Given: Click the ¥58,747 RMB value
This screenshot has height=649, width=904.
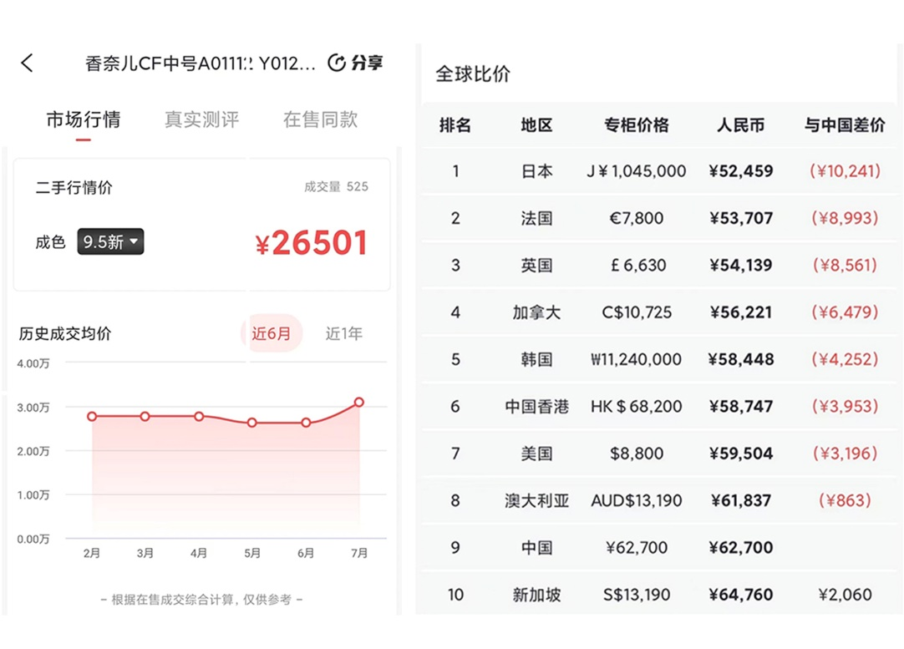Looking at the screenshot, I should [x=741, y=406].
